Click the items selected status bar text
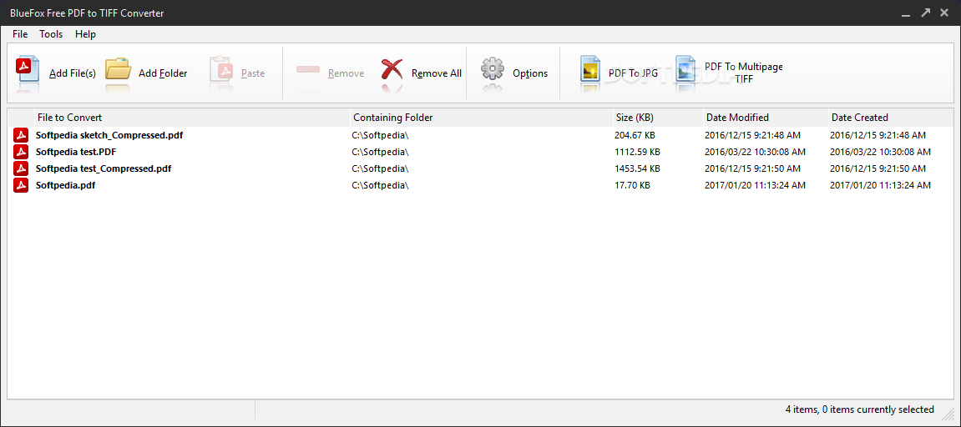Image resolution: width=961 pixels, height=427 pixels. (x=859, y=409)
